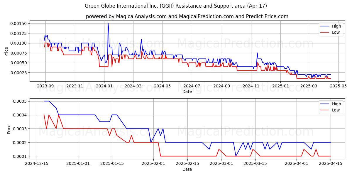Click the November 2024 blue spike peak in top chart
The width and height of the screenshot is (352, 176).
point(257,53)
